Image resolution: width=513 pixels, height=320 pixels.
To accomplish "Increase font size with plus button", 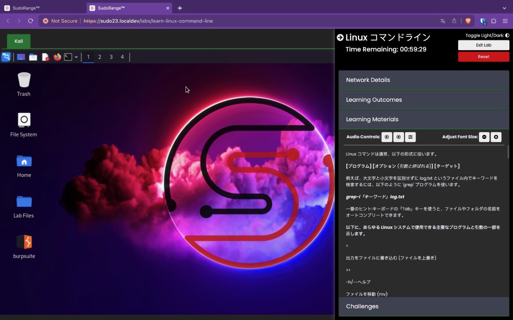I will coord(496,137).
